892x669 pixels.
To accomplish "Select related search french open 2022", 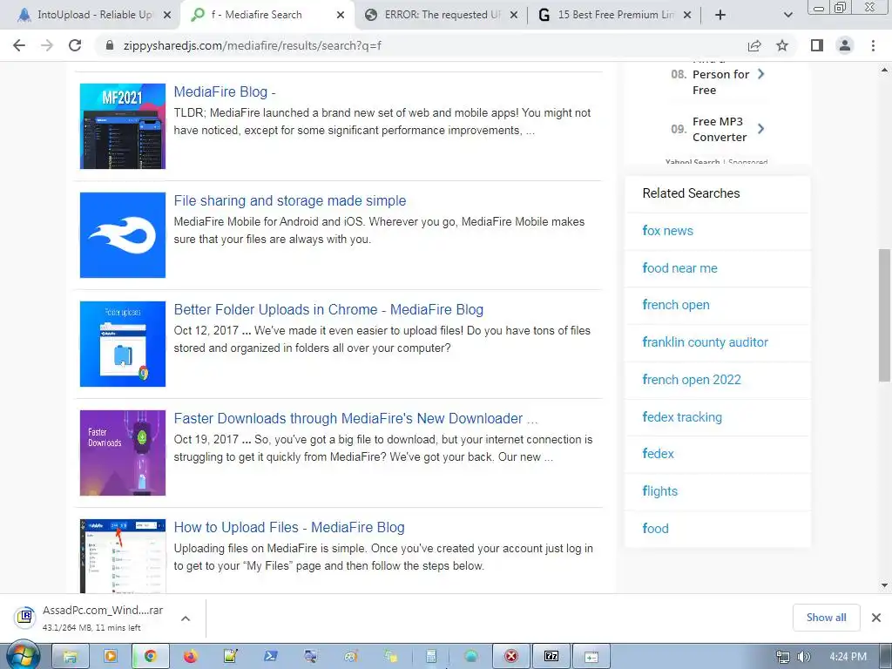I will point(691,380).
